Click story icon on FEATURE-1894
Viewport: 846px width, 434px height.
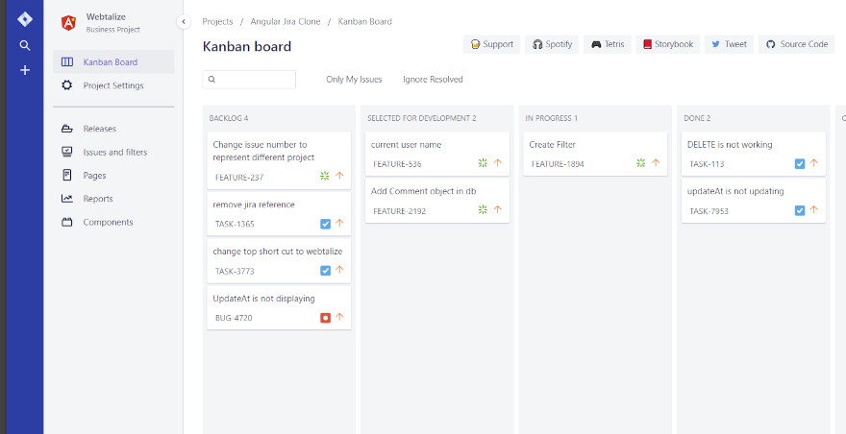641,163
